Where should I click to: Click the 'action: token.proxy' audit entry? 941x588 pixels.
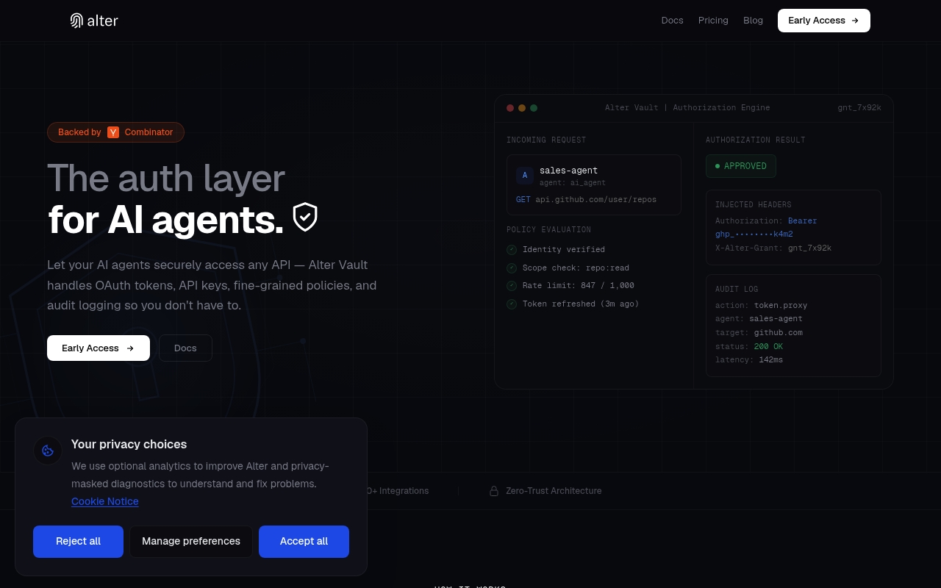click(761, 306)
